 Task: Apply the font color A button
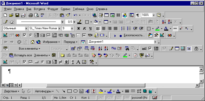coord(166,29)
